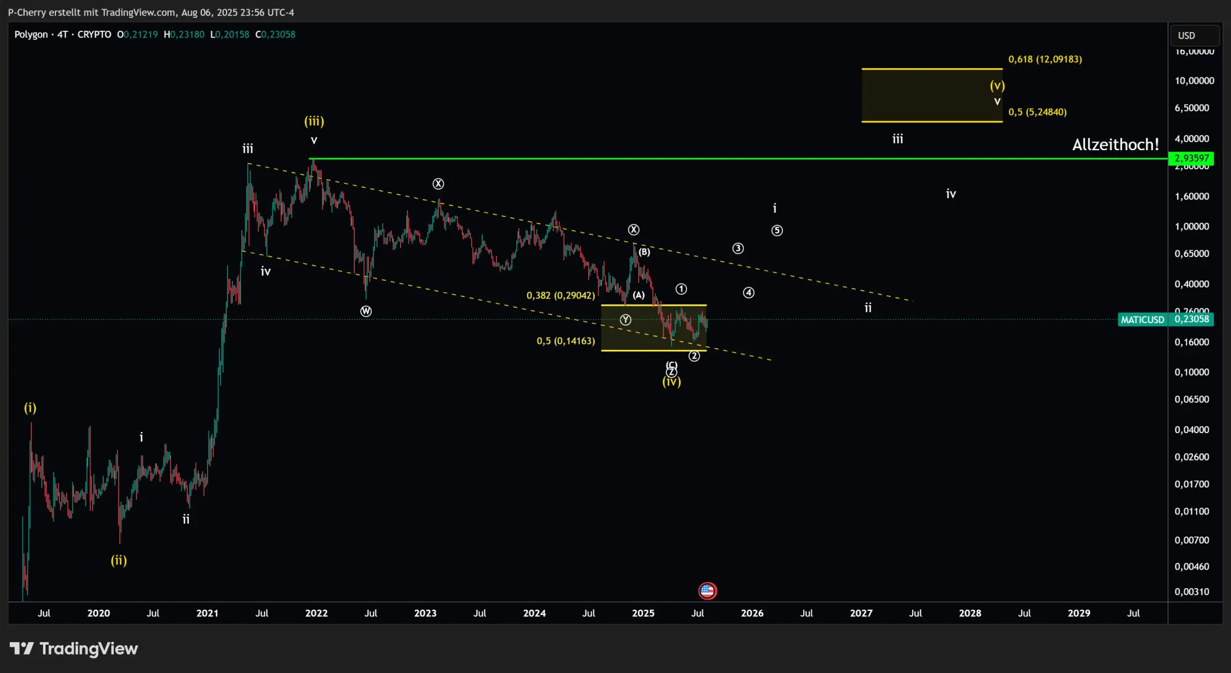Select the circled 3 wave marker
This screenshot has height=673, width=1231.
point(738,249)
